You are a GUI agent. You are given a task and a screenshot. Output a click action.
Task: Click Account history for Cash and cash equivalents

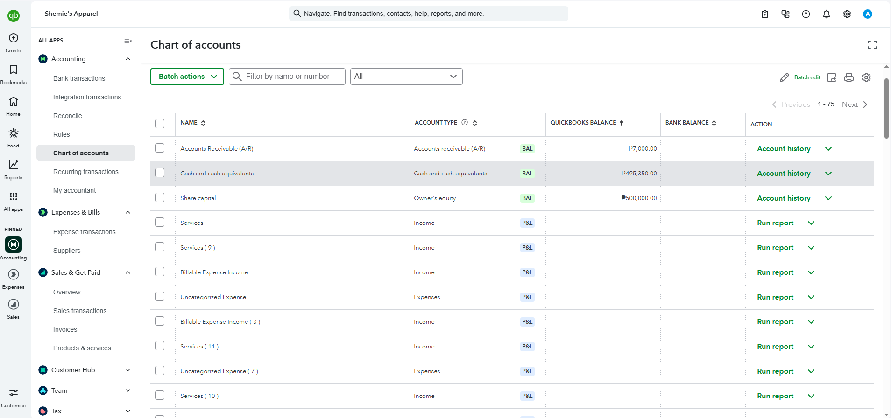(x=784, y=174)
